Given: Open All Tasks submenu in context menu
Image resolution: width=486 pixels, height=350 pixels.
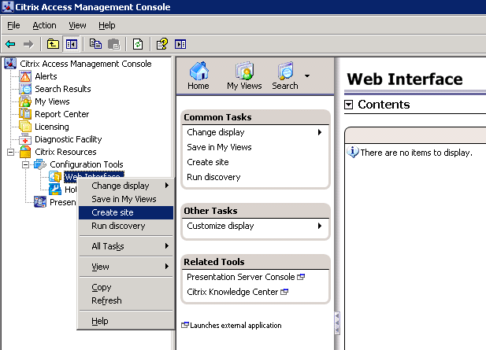Looking at the screenshot, I should click(126, 246).
